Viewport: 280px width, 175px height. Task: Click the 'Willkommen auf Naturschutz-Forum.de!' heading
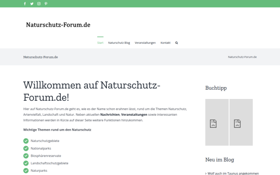pyautogui.click(x=91, y=91)
